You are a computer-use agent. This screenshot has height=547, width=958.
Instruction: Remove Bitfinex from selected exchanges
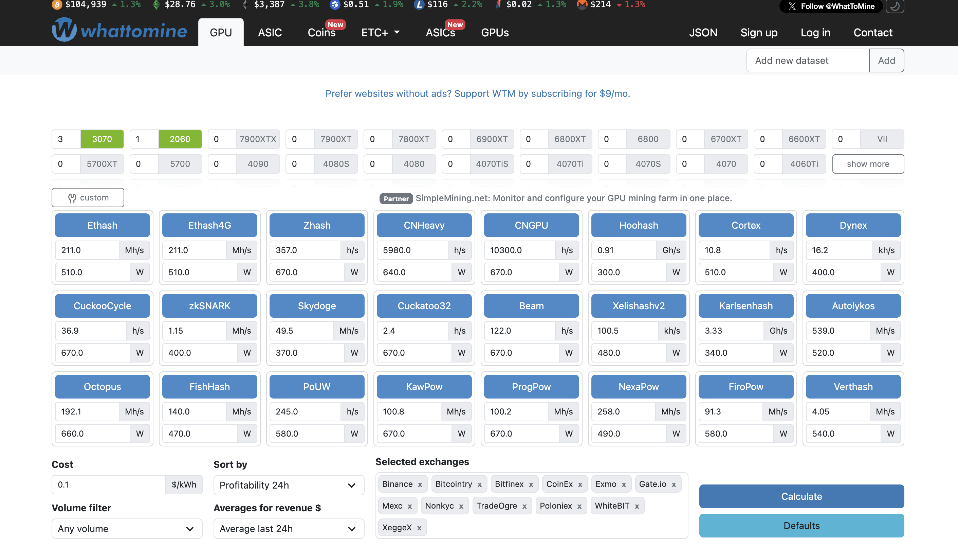click(x=531, y=484)
